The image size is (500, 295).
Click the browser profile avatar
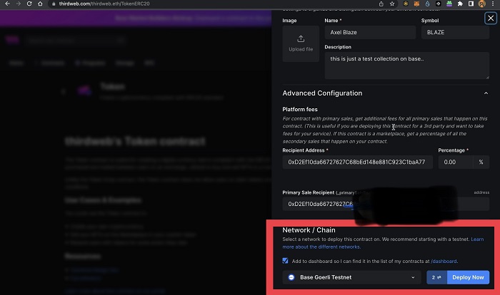482,4
